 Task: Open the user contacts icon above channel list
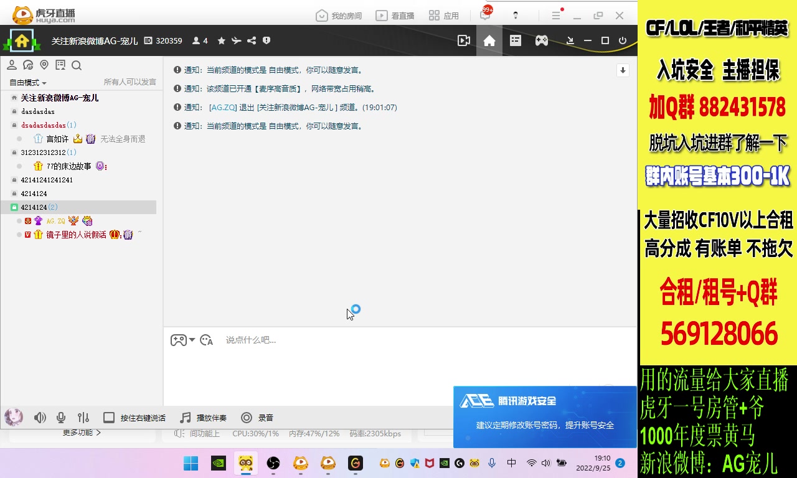[x=12, y=65]
